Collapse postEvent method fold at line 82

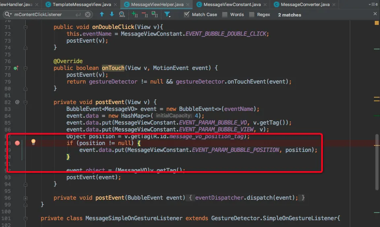pyautogui.click(x=25, y=102)
